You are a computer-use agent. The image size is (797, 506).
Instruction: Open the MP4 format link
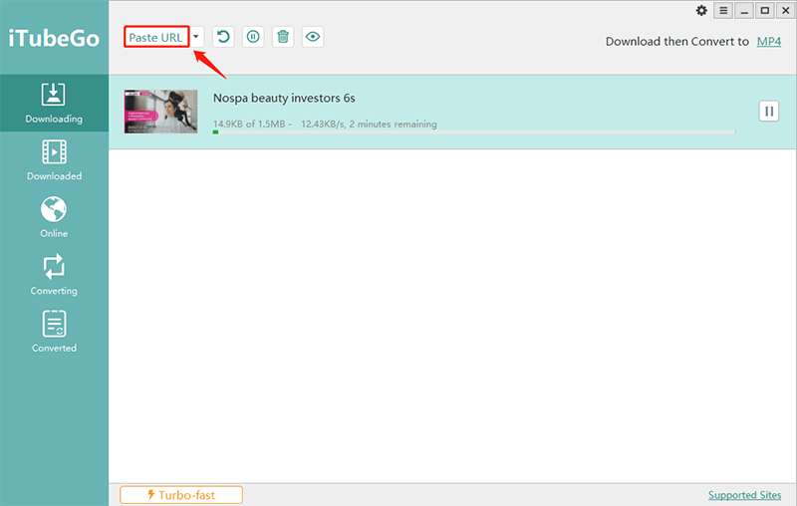[768, 41]
